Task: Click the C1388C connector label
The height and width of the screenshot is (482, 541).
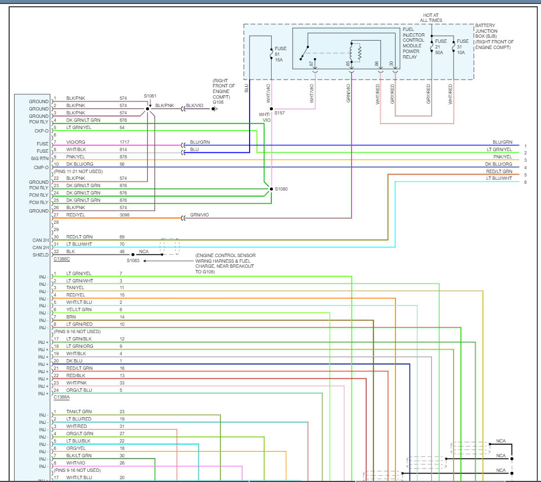Action: (62, 258)
